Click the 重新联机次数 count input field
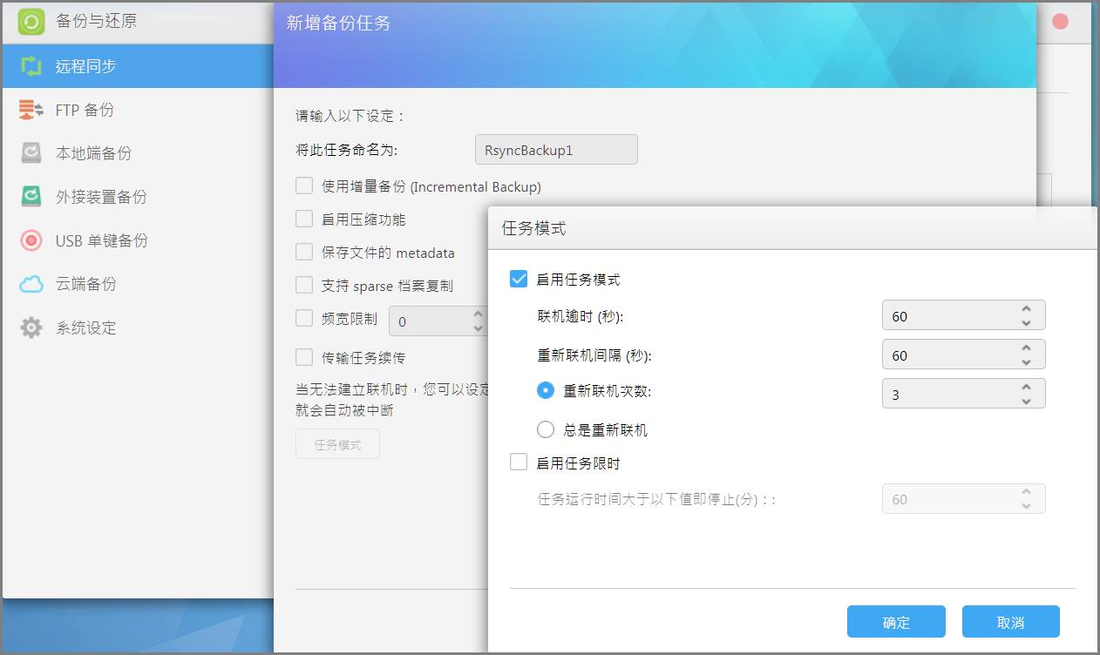The image size is (1100, 655). coord(963,394)
